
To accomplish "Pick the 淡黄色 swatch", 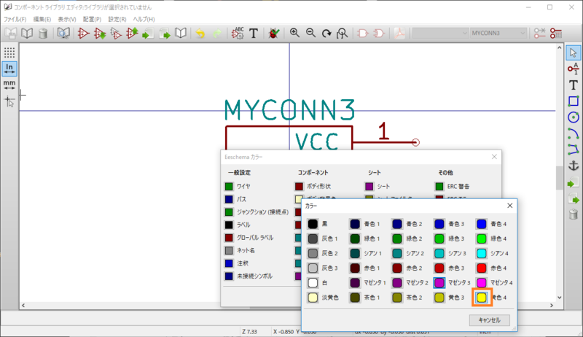I will (313, 298).
